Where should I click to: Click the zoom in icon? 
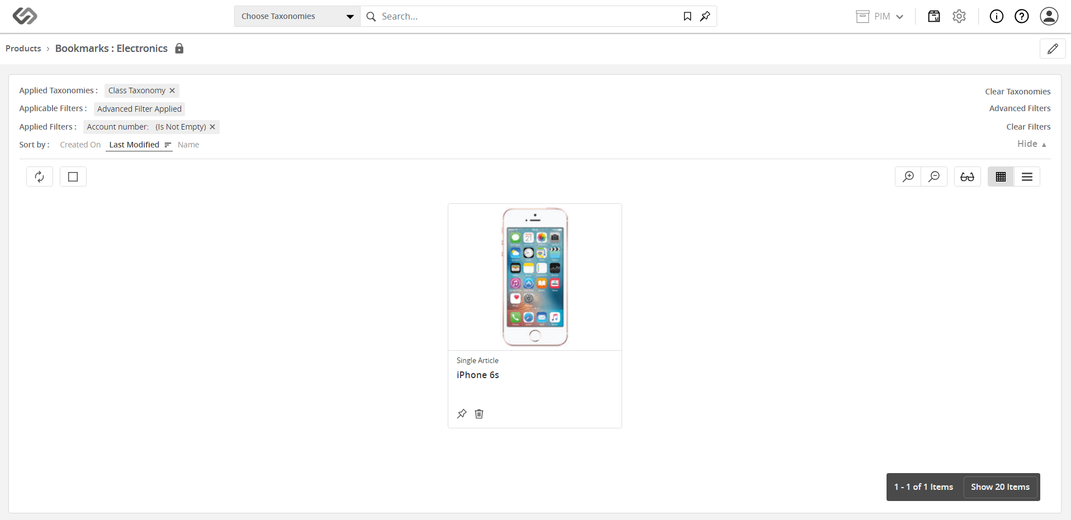pyautogui.click(x=908, y=176)
